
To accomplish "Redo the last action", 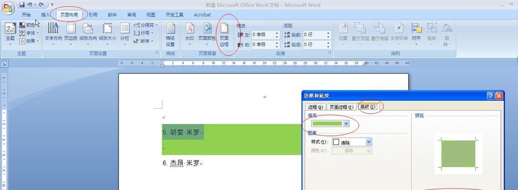I will [41, 5].
